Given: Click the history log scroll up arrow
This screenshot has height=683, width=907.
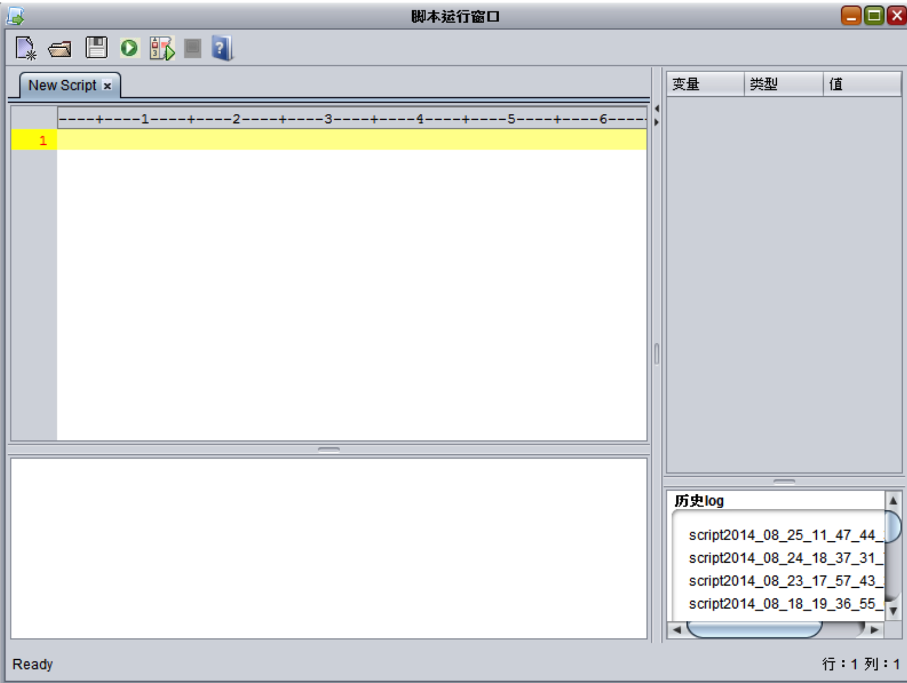Looking at the screenshot, I should tap(893, 501).
